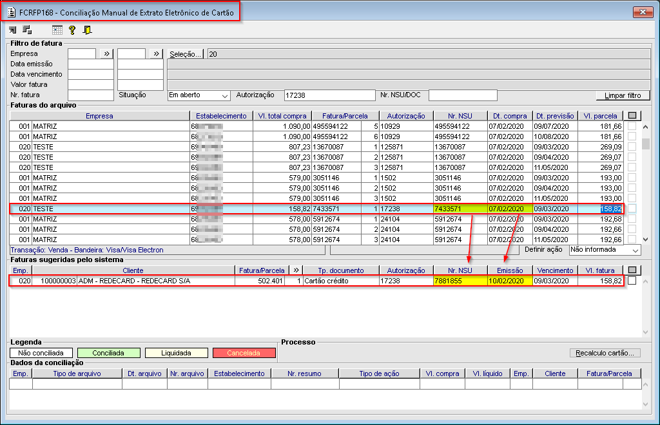Click second Empresa lookup arrows button
Image resolution: width=660 pixels, height=425 pixels.
[x=156, y=54]
